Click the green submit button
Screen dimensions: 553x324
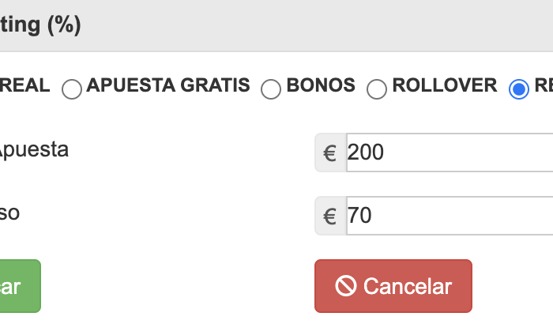[x=21, y=286]
